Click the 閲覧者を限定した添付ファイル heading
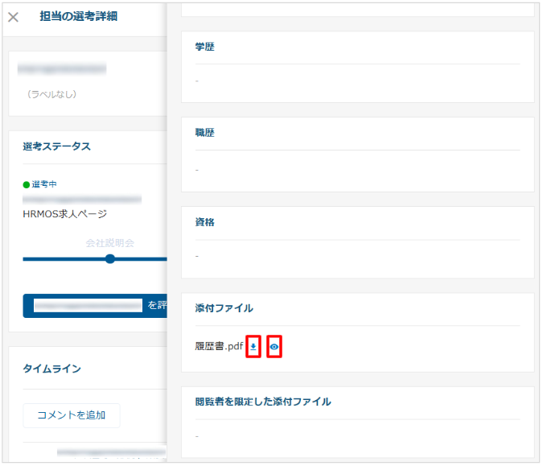The height and width of the screenshot is (466, 543). pyautogui.click(x=263, y=402)
